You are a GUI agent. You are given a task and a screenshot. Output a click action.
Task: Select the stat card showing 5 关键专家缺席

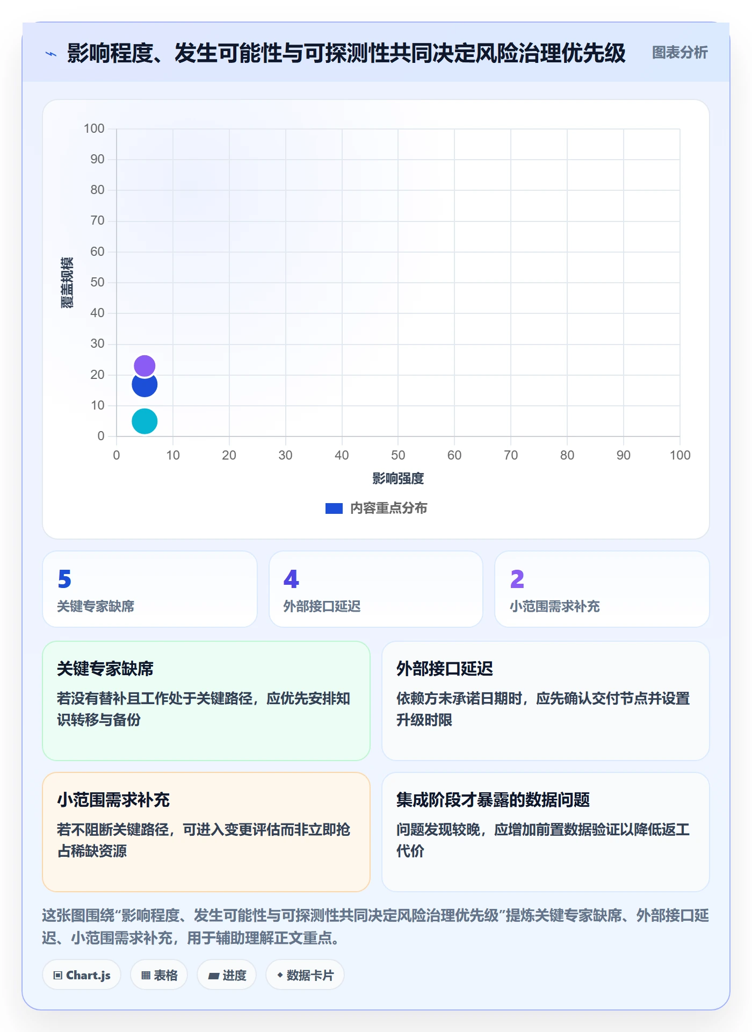tap(150, 589)
